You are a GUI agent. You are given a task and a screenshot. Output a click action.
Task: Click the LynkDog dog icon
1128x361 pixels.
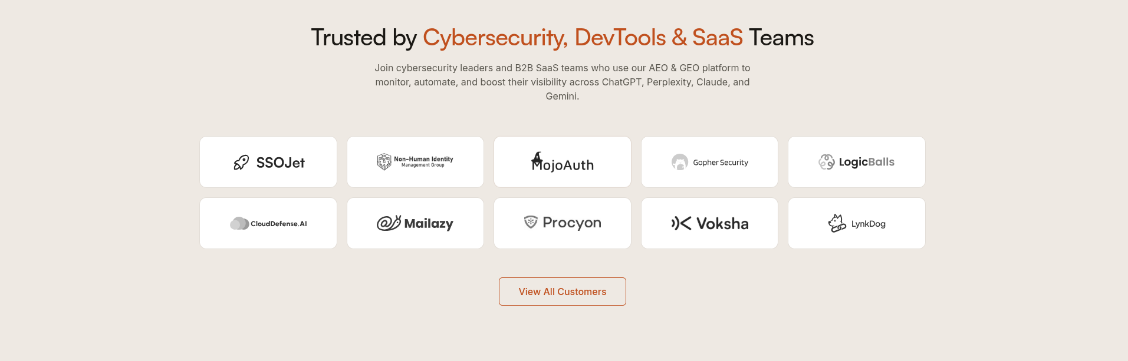coord(837,223)
